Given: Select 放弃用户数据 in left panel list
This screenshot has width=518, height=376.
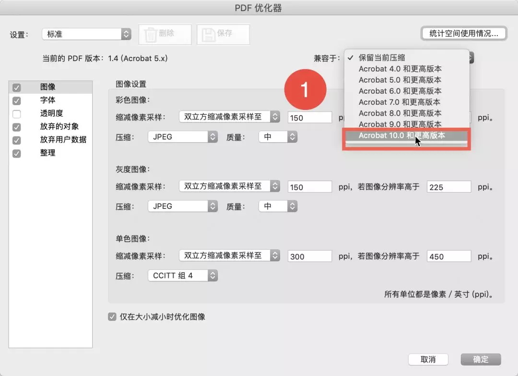Looking at the screenshot, I should click(x=63, y=140).
